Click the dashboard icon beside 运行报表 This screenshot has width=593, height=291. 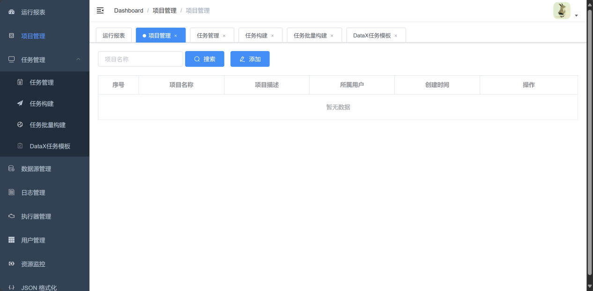coord(12,12)
